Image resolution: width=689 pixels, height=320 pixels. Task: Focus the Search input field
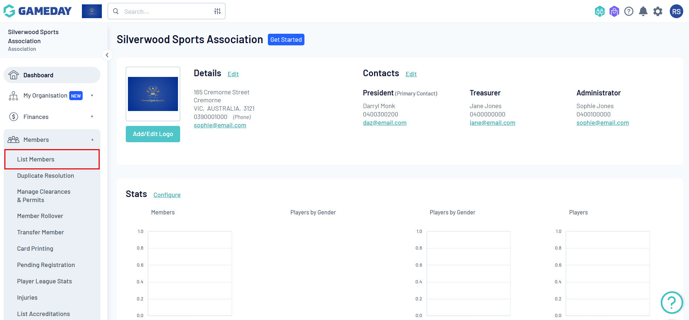(167, 11)
